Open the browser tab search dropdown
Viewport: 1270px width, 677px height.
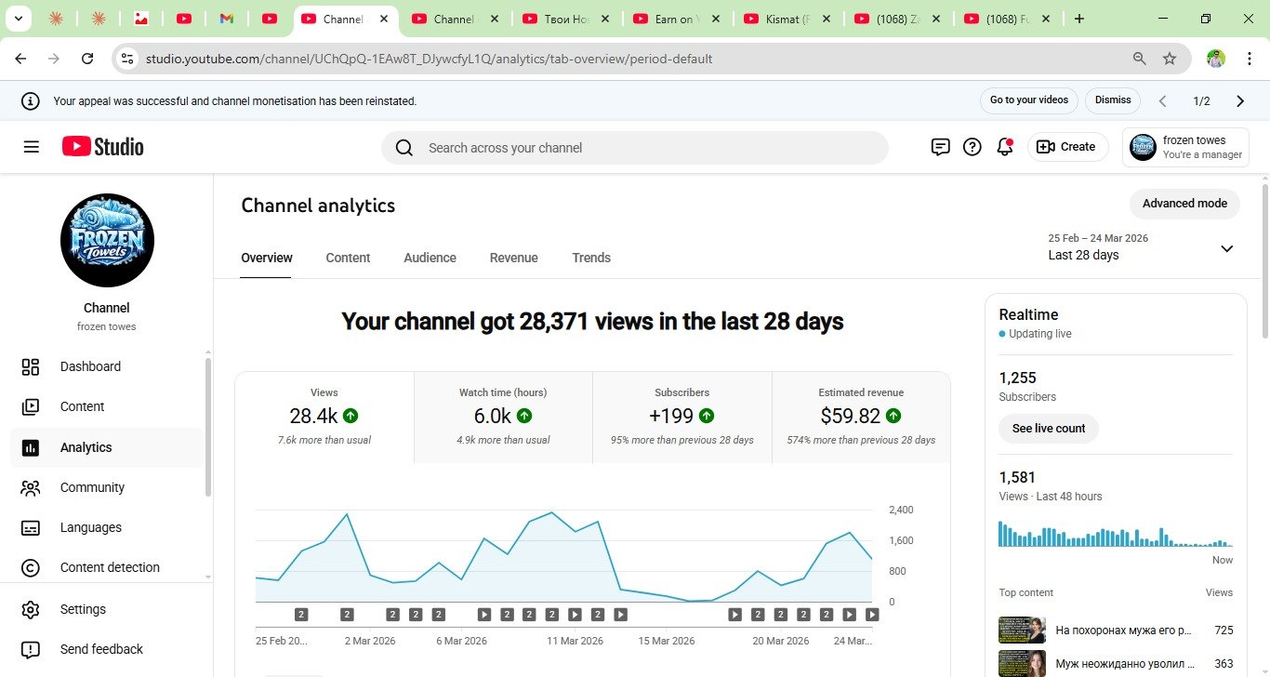[x=18, y=19]
